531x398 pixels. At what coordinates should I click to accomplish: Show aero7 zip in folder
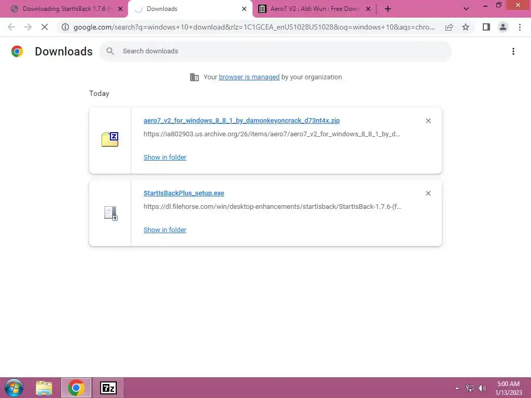click(165, 158)
